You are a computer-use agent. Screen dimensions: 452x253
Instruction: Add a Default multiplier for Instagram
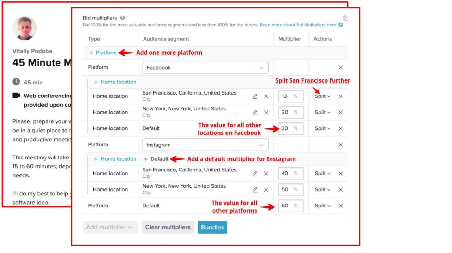156,159
